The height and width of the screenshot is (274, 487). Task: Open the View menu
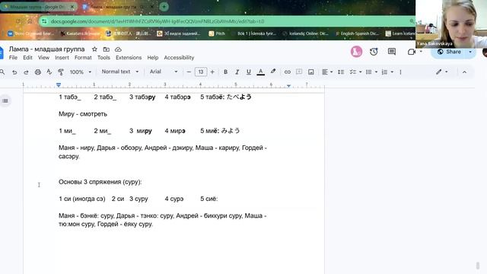(x=43, y=58)
